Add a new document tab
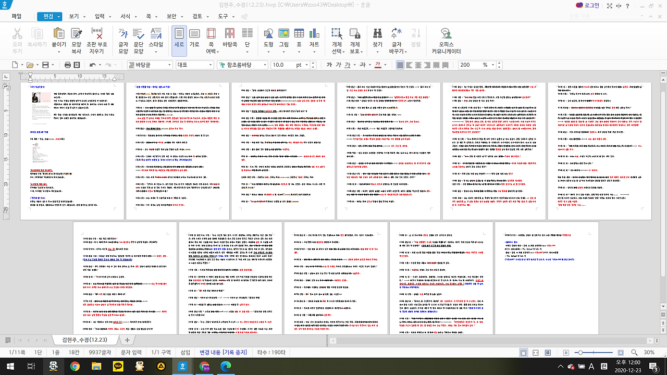This screenshot has width=667, height=375. tap(127, 340)
